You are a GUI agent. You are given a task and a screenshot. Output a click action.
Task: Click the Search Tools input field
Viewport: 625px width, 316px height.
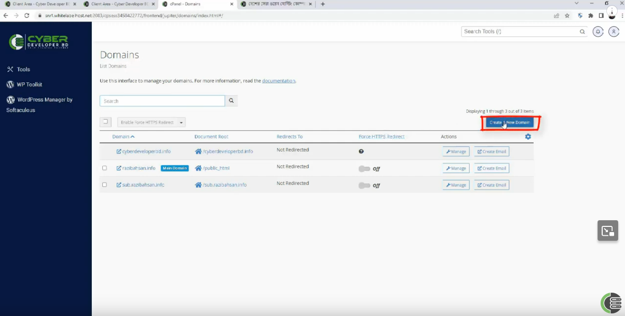pyautogui.click(x=520, y=32)
